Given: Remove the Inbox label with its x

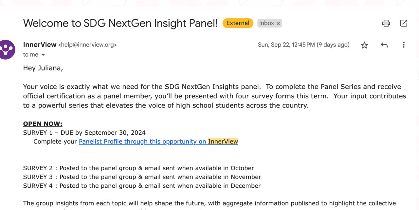Looking at the screenshot, I should tap(278, 24).
